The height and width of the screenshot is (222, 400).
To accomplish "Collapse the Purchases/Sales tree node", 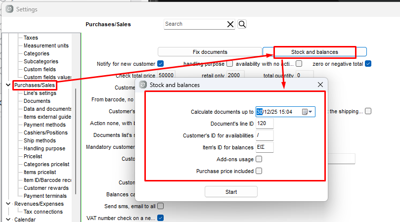I will point(8,85).
